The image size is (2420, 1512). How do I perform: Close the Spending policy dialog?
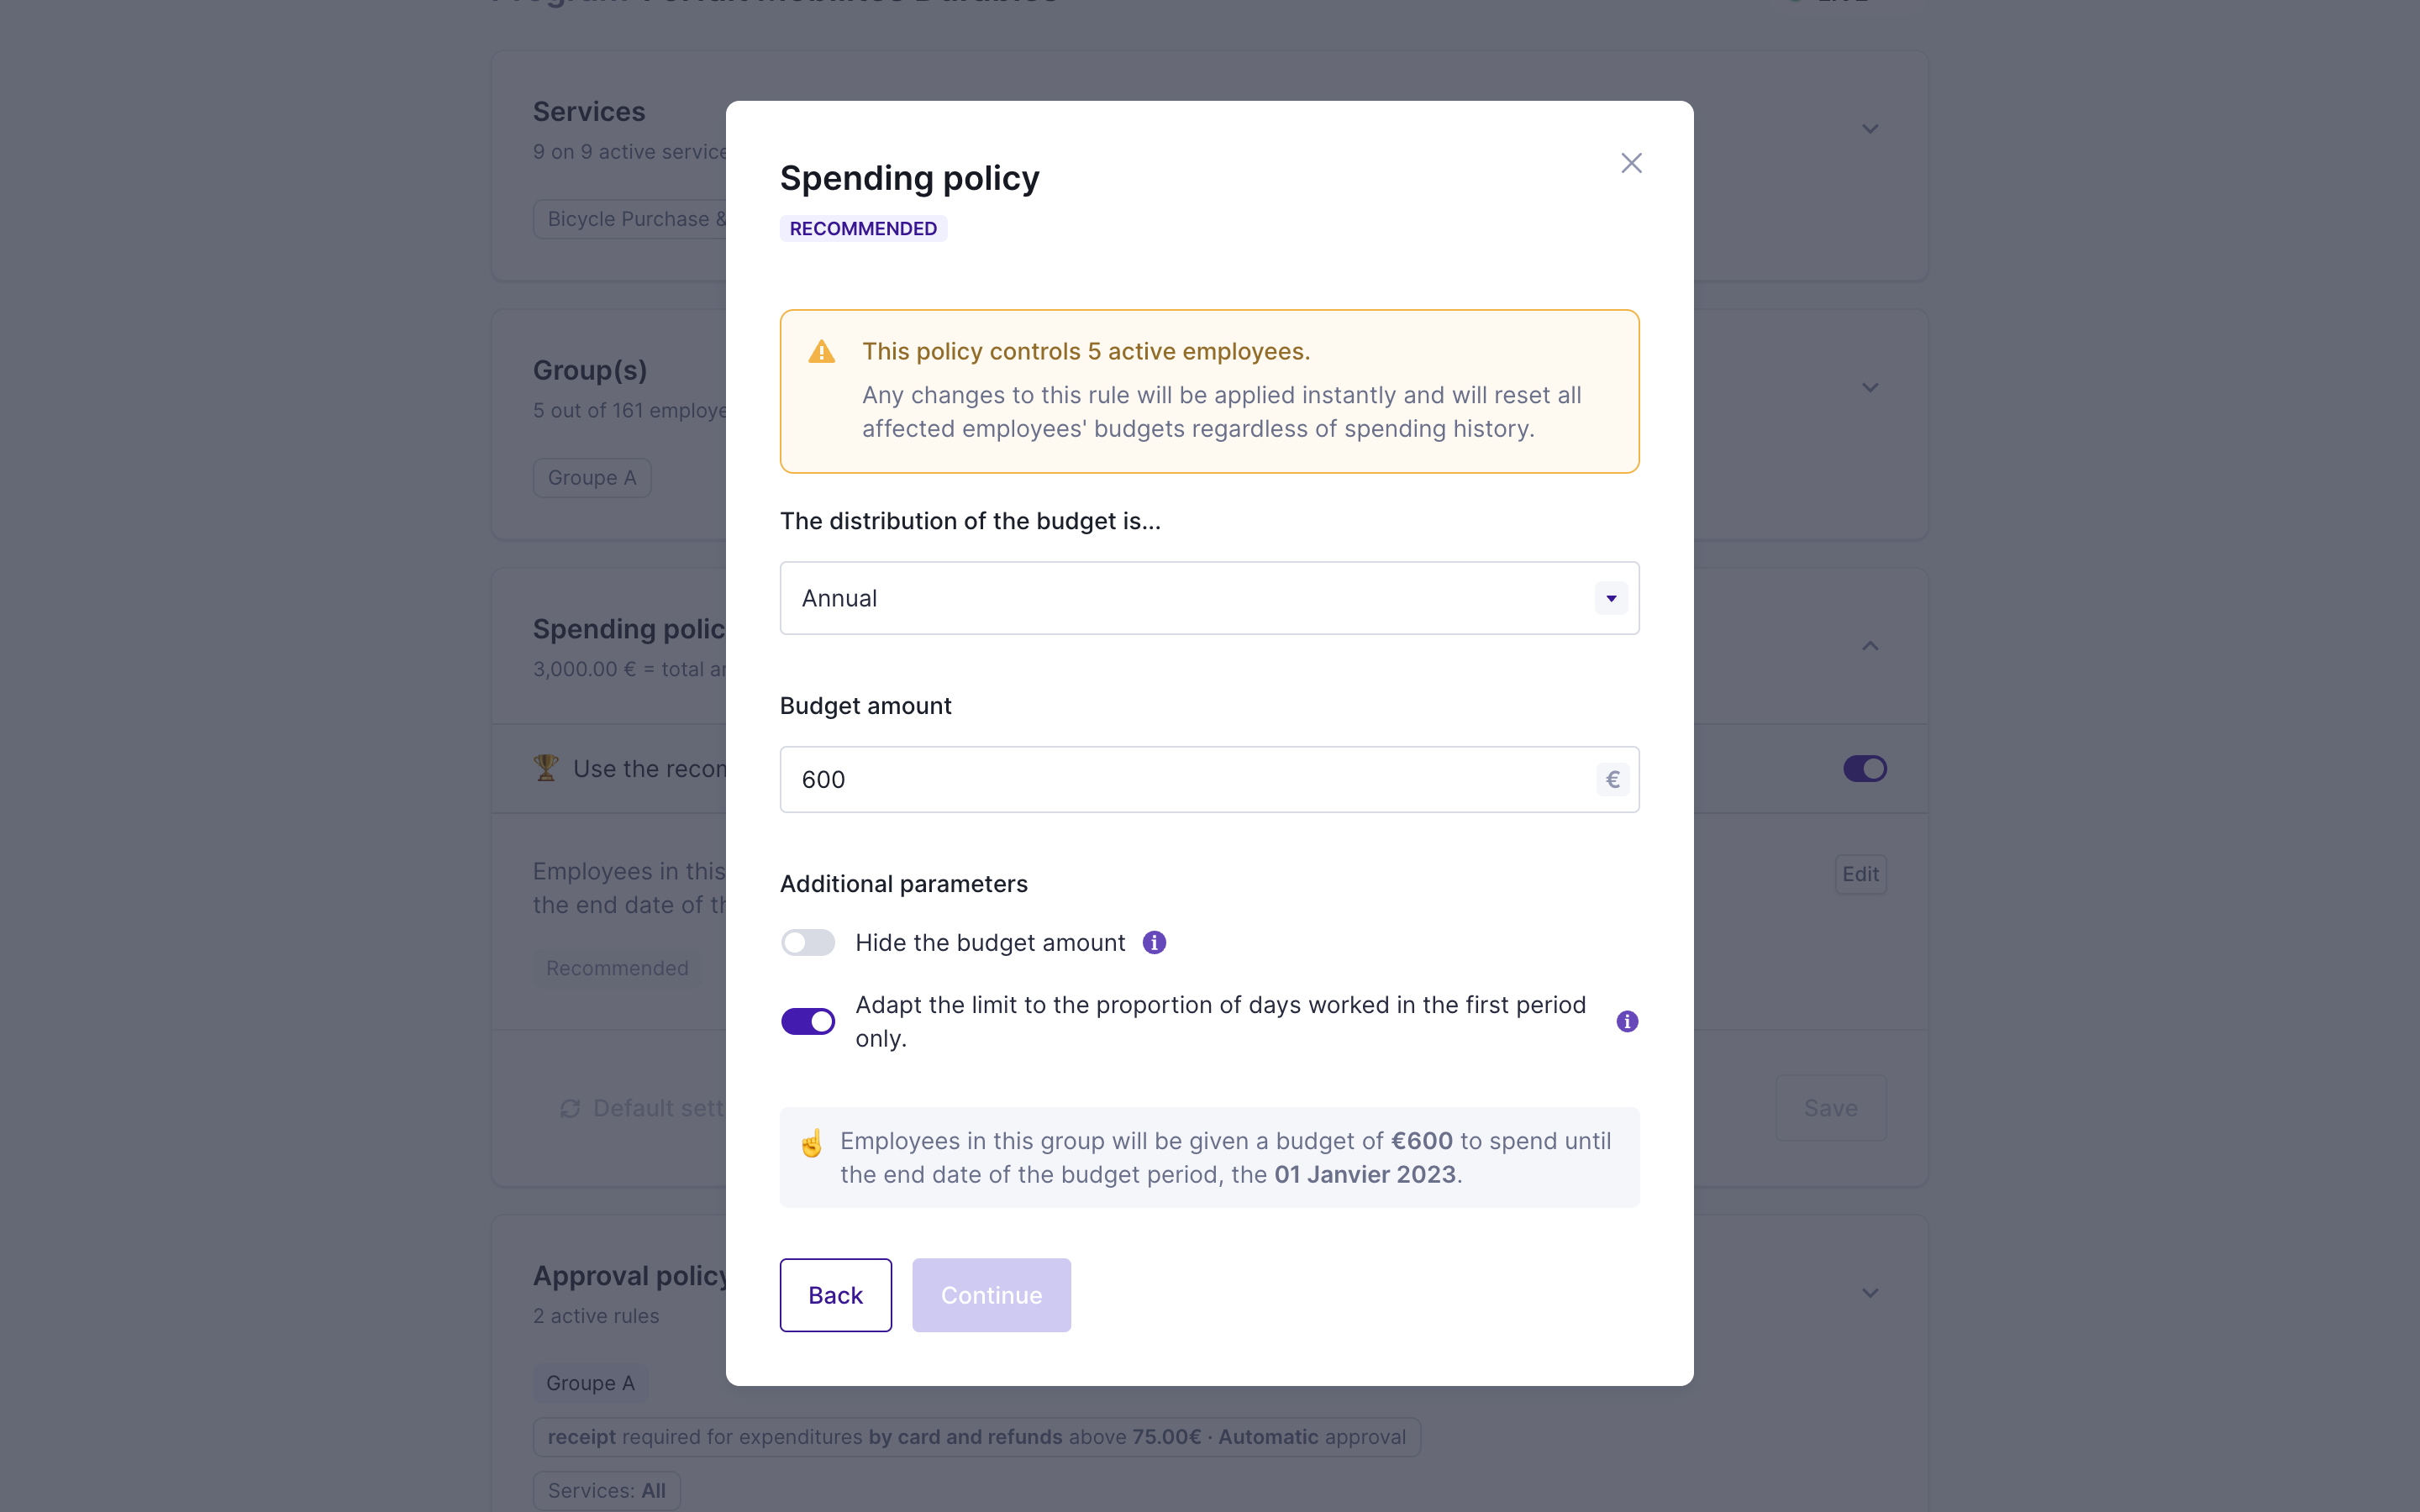[1631, 163]
